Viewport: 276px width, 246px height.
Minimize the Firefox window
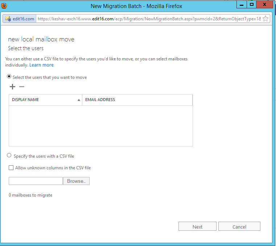242,5
